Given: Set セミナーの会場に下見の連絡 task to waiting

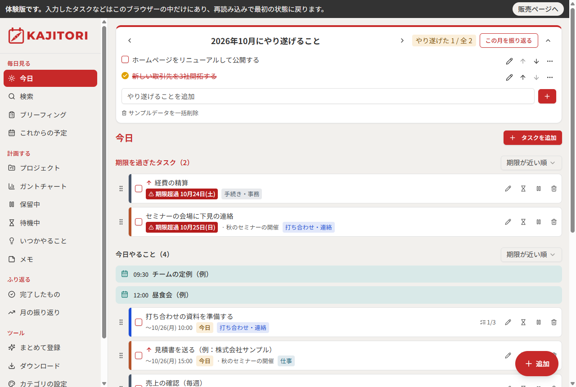Looking at the screenshot, I should pos(523,222).
